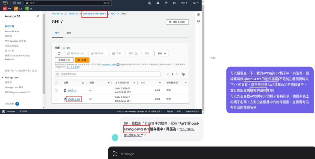Open the AWS home logo

(x=5, y=3)
